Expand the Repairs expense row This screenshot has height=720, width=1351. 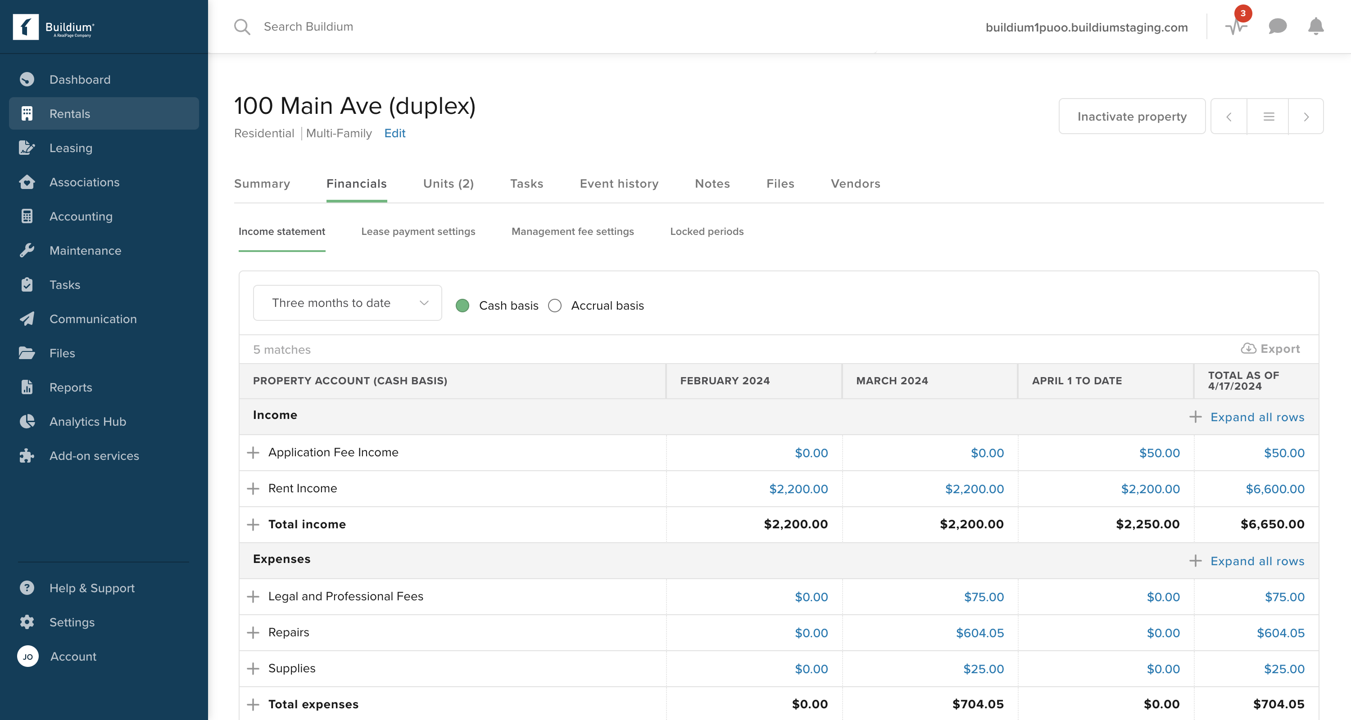pyautogui.click(x=253, y=633)
